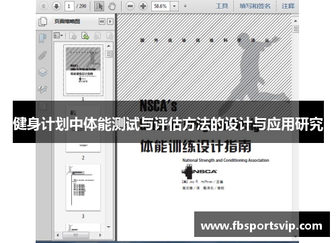
Task: Click the single right-arrow panel button
Action: tap(110, 21)
